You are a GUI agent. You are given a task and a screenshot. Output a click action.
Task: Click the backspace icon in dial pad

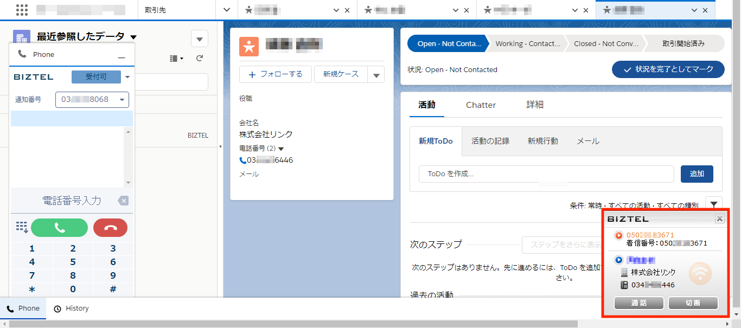point(123,201)
